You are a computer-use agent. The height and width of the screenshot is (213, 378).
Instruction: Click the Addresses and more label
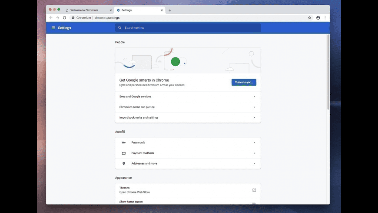coord(144,163)
